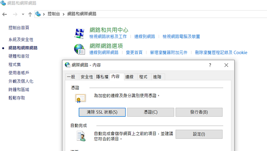The height and width of the screenshot is (151, 267).
Task: Open 控制台首頁 in the sidebar
Action: 19,27
